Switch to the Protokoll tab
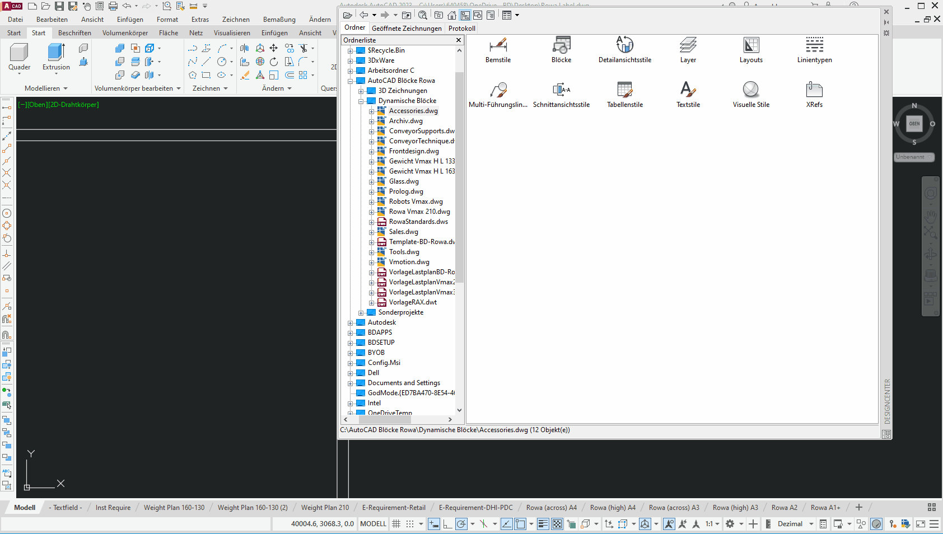This screenshot has height=534, width=943. [x=462, y=29]
